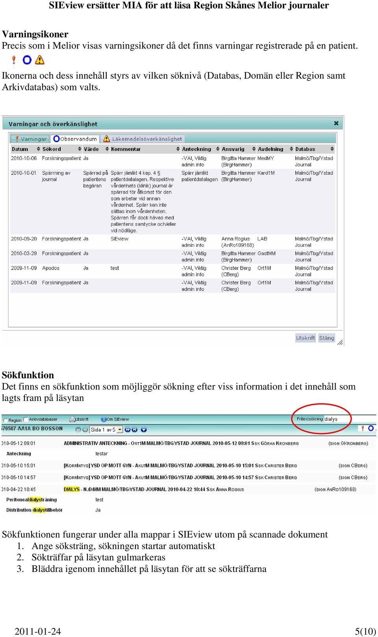378x637 pixels.
Task: Open the Om SIEview info icon
Action: [x=104, y=419]
